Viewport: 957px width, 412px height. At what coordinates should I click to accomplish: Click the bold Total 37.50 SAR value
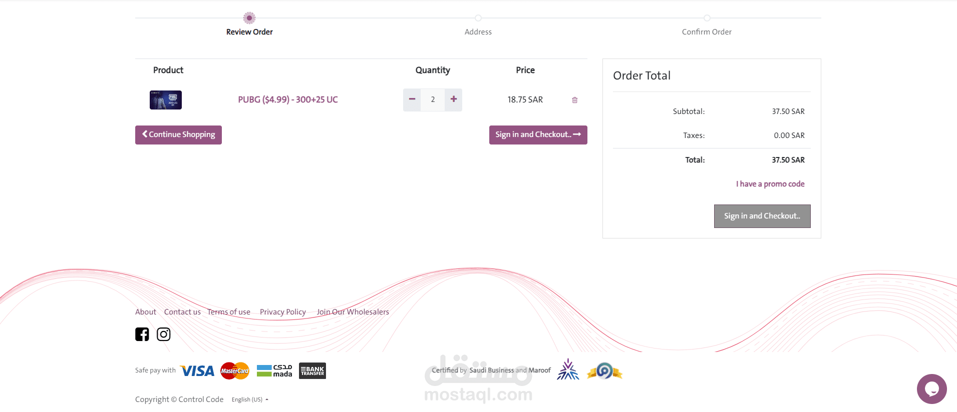pyautogui.click(x=788, y=160)
